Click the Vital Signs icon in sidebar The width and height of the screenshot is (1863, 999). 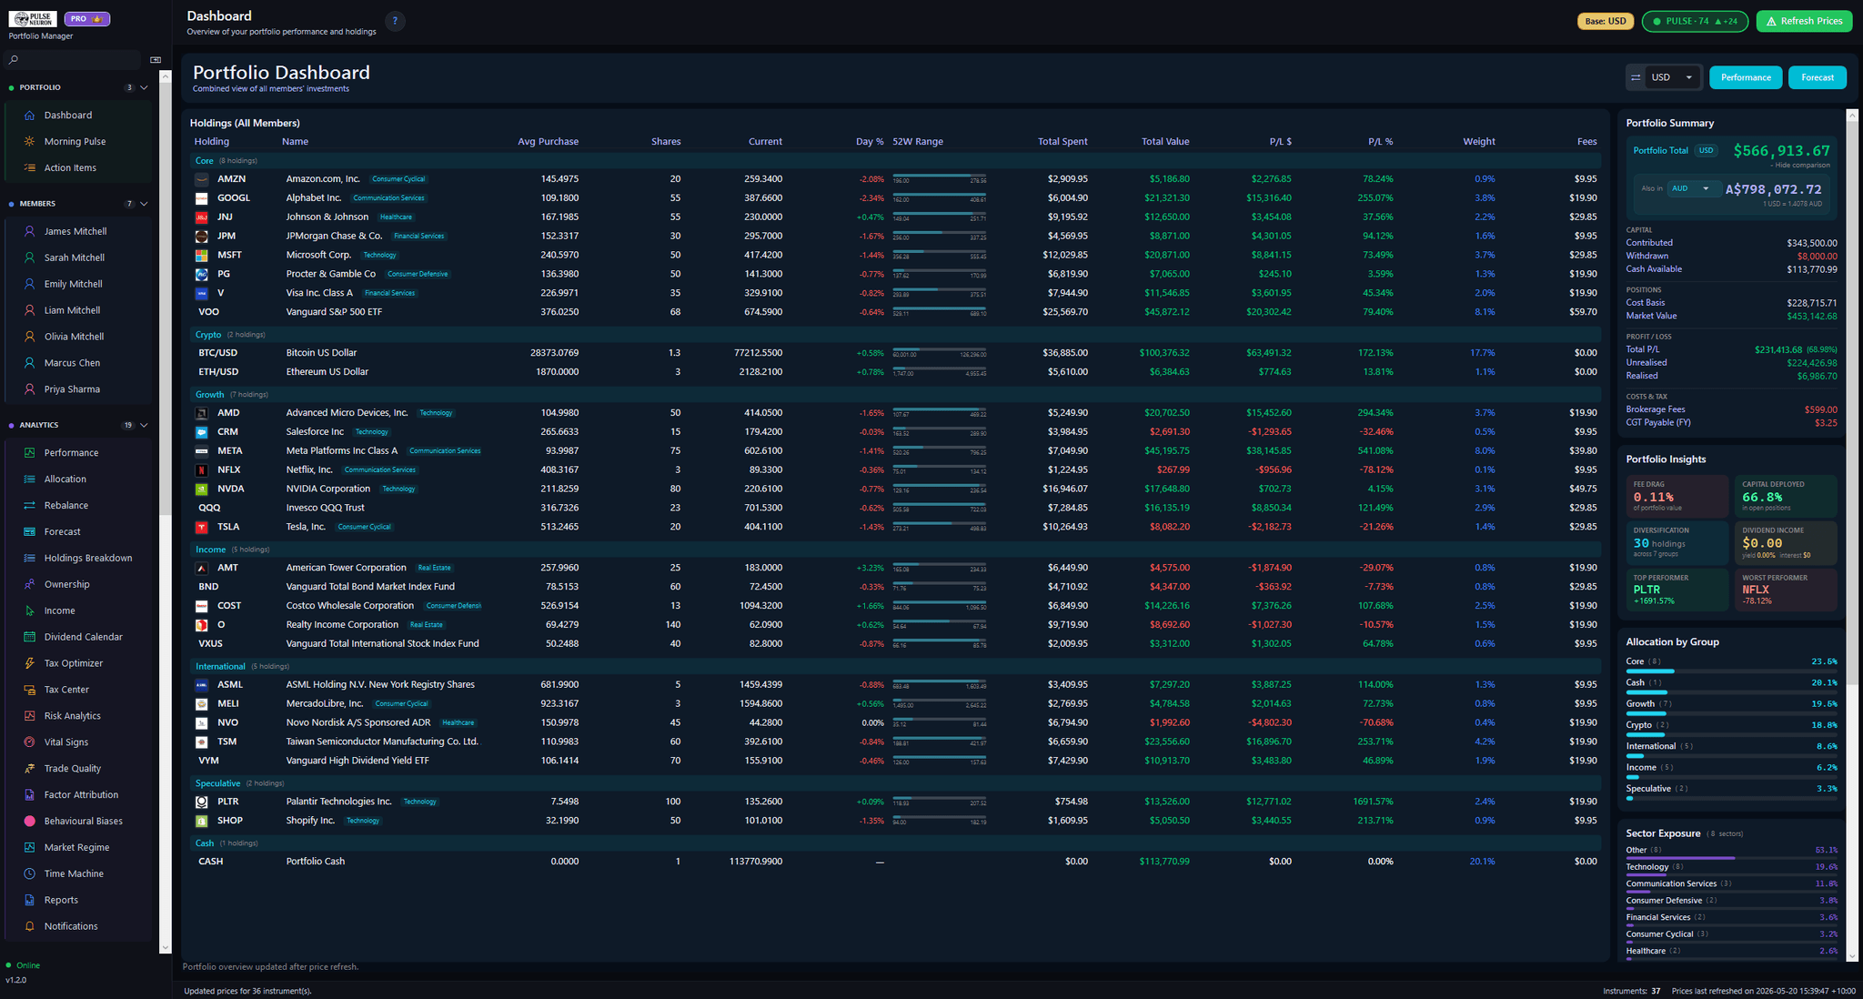(29, 742)
